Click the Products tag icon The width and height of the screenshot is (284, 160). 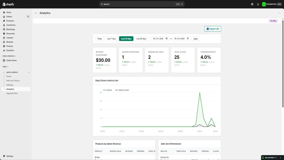pyautogui.click(x=4, y=21)
